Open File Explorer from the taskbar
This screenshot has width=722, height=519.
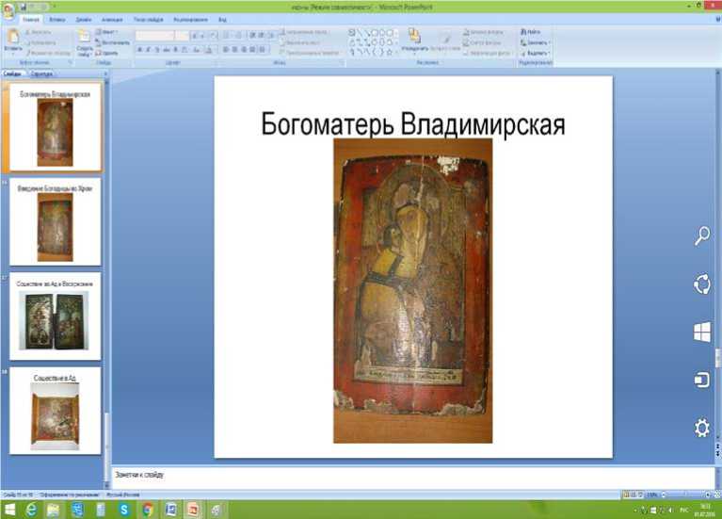coord(54,510)
